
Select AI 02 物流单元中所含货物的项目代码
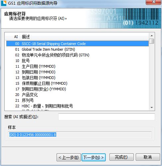(78, 55)
